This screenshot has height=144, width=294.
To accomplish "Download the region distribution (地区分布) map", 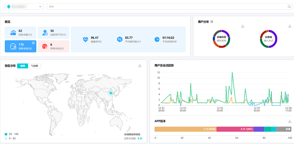I will 140,66.
